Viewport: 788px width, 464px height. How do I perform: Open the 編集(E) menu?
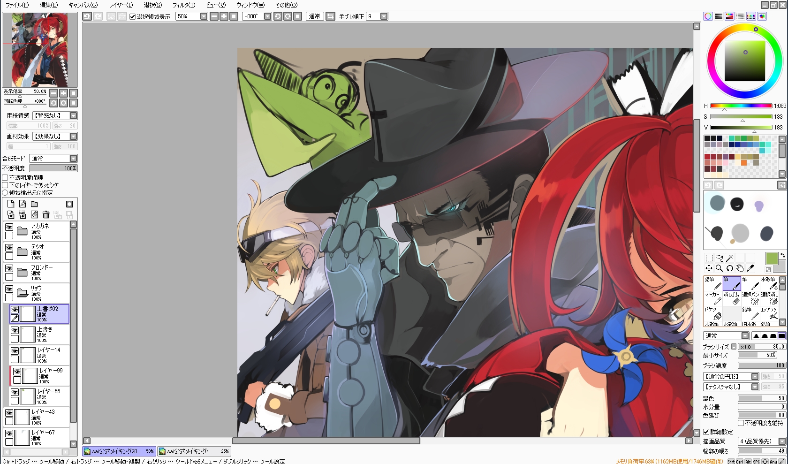coord(49,5)
